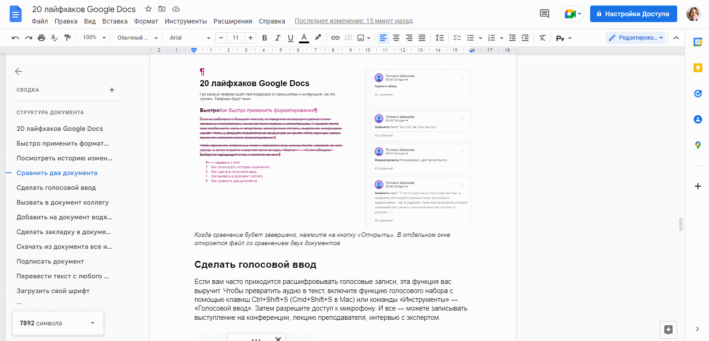Open Google Maps side panel
This screenshot has width=709, height=341.
click(x=697, y=145)
